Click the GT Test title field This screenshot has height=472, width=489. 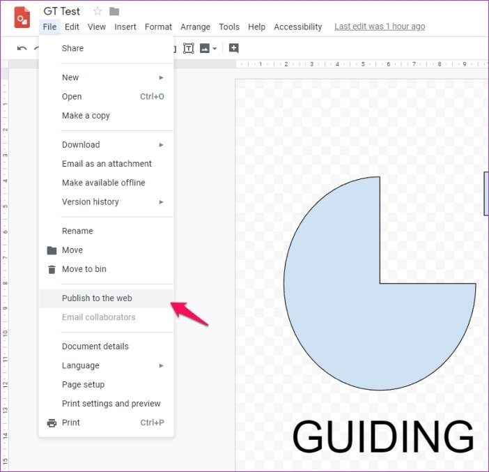click(62, 12)
